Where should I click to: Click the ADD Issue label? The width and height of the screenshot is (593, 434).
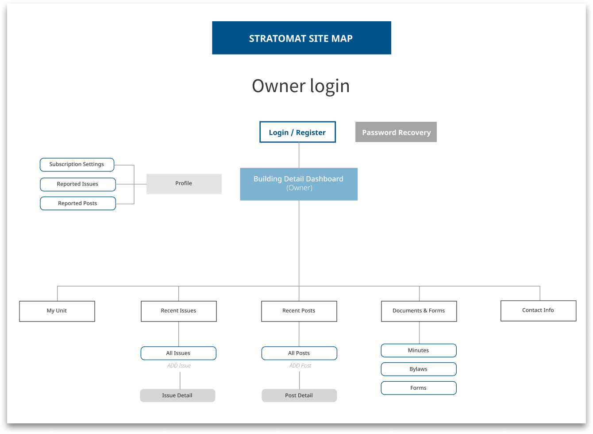coord(179,366)
